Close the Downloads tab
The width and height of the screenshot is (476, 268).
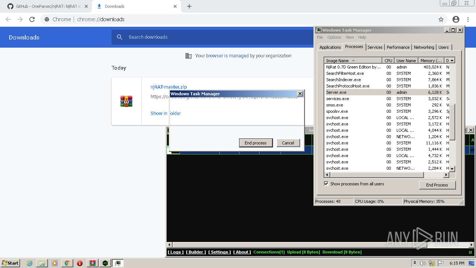coord(175,6)
